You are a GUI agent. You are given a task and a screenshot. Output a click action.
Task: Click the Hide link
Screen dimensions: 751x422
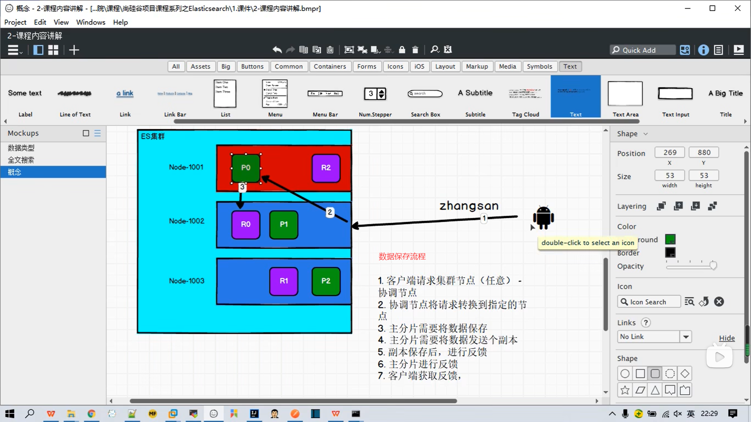pos(726,338)
